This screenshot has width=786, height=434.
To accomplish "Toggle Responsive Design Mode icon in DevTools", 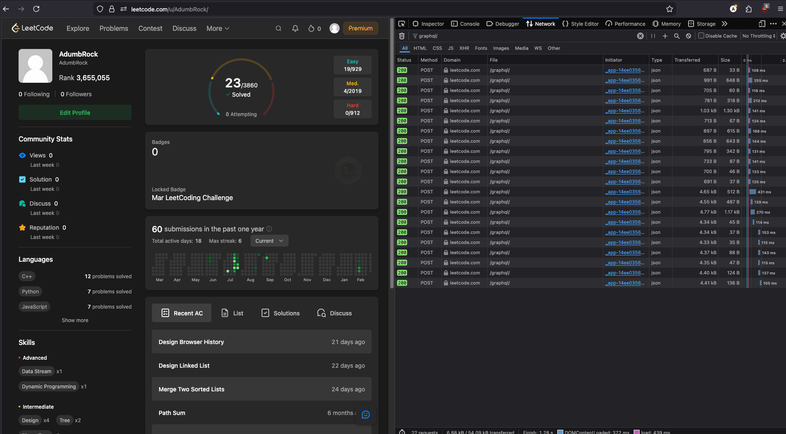I will point(762,24).
